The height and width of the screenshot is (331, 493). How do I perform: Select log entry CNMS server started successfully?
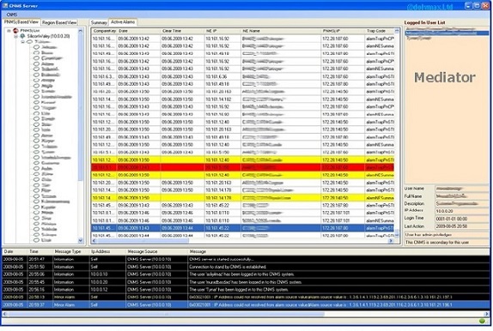246,260
